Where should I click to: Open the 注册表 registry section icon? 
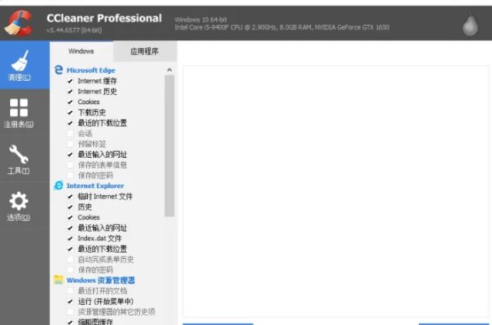pos(19,112)
